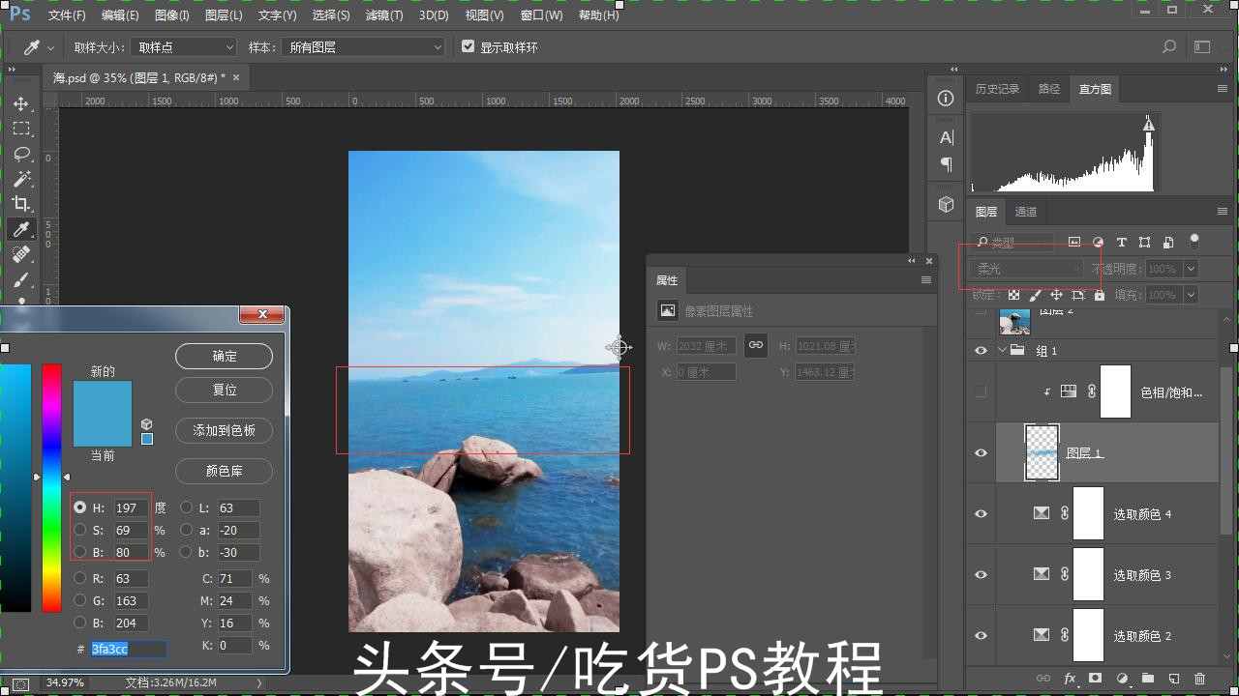Select the H radio button in color picker
The image size is (1239, 696).
pos(79,507)
